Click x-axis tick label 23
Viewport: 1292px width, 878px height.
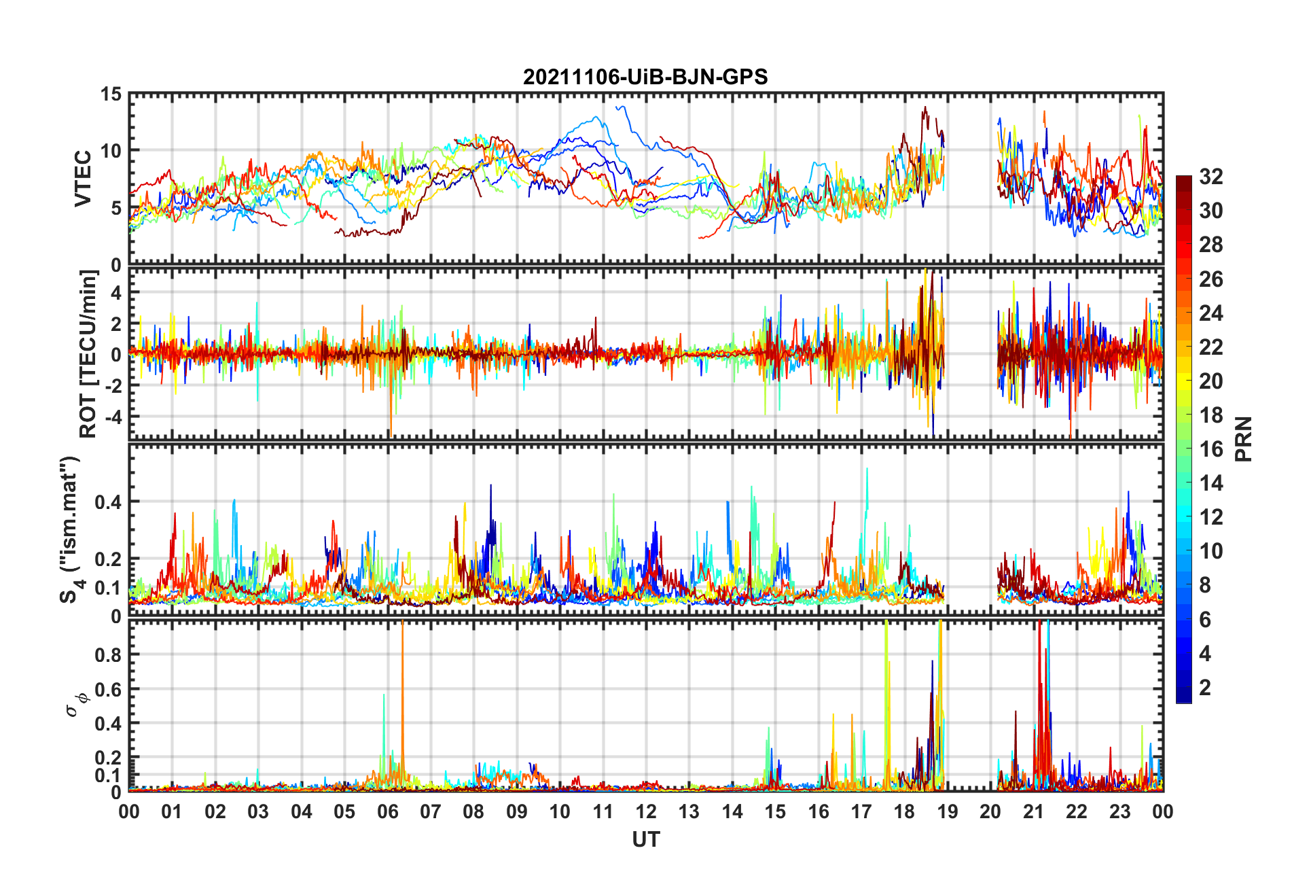pyautogui.click(x=1120, y=811)
